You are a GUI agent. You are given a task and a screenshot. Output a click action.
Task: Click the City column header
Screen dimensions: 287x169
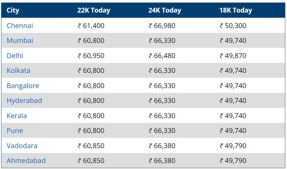[x=13, y=10]
